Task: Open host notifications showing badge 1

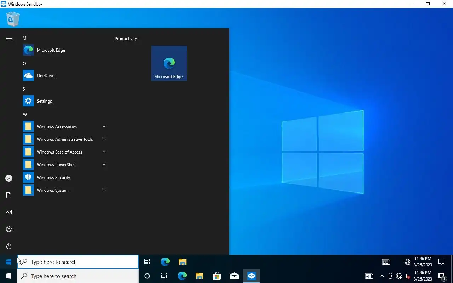Action: pos(442,276)
